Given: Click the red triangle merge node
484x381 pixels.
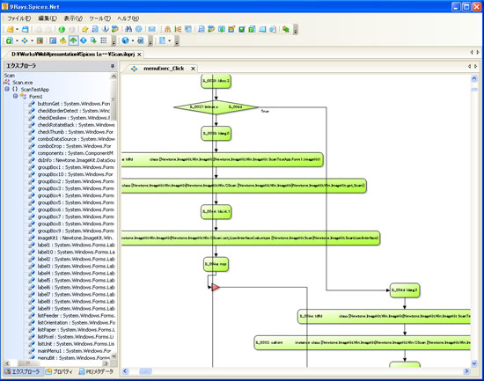Looking at the screenshot, I should pos(215,288).
